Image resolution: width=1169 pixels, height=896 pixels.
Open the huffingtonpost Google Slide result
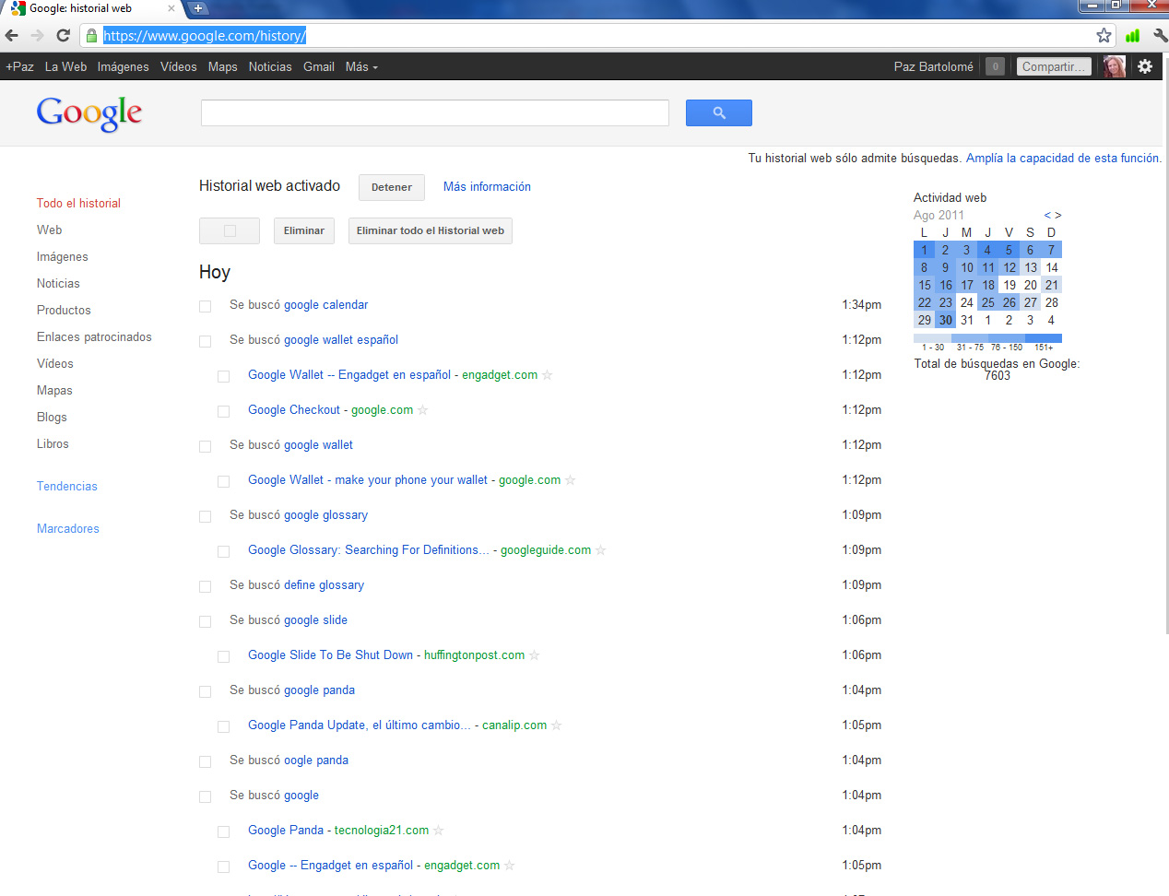386,654
